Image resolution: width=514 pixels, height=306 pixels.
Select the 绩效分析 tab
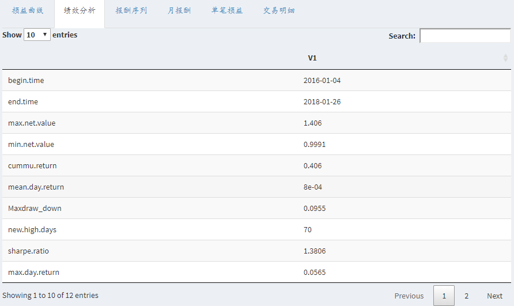80,11
